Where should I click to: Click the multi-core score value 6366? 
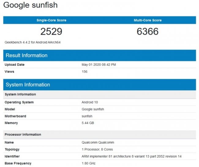coord(148,31)
